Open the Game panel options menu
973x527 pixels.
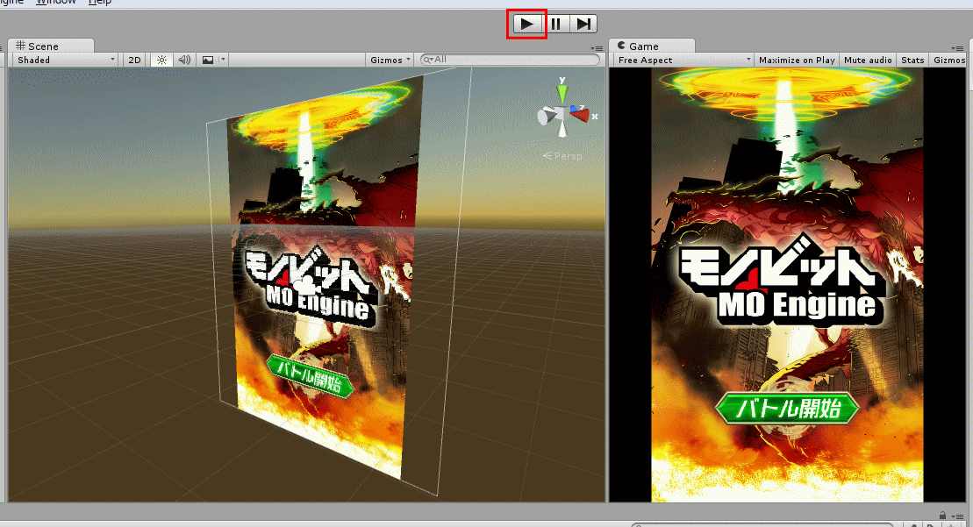957,48
